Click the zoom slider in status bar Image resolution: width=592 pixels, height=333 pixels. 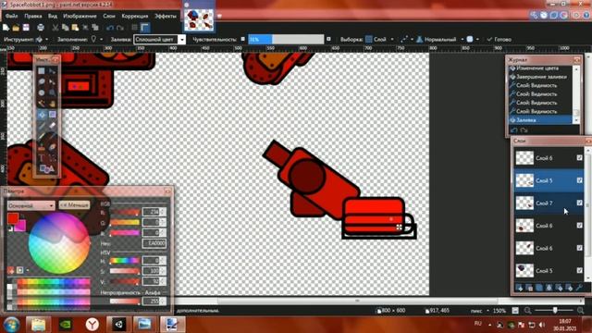(555, 311)
